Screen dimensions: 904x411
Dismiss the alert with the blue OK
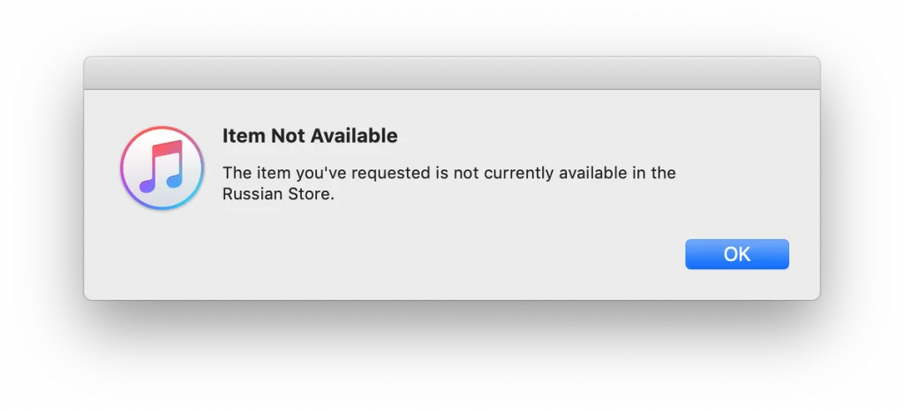[x=737, y=254]
